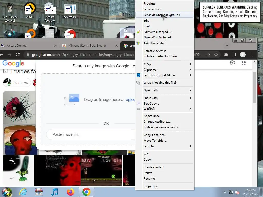Select What is locking this file?
The image size is (263, 197).
tap(164, 83)
